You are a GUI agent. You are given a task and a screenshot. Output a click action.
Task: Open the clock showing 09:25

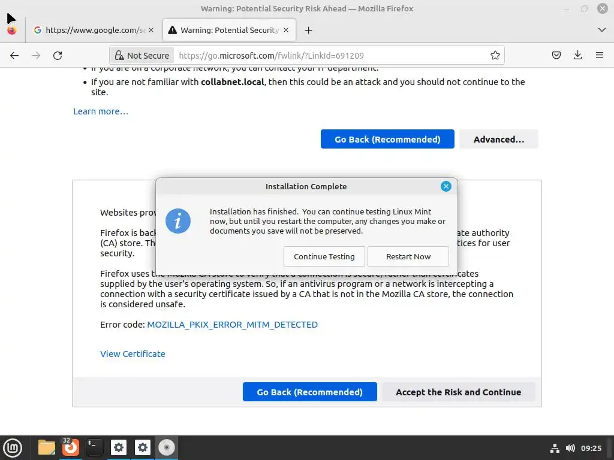point(591,448)
